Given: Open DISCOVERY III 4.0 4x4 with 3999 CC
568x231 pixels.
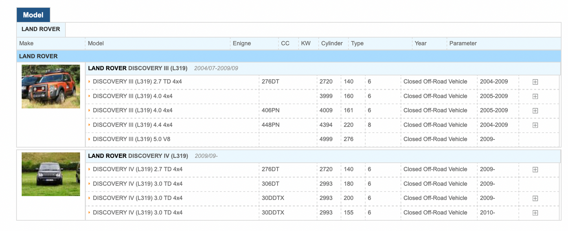Looking at the screenshot, I should click(x=132, y=96).
